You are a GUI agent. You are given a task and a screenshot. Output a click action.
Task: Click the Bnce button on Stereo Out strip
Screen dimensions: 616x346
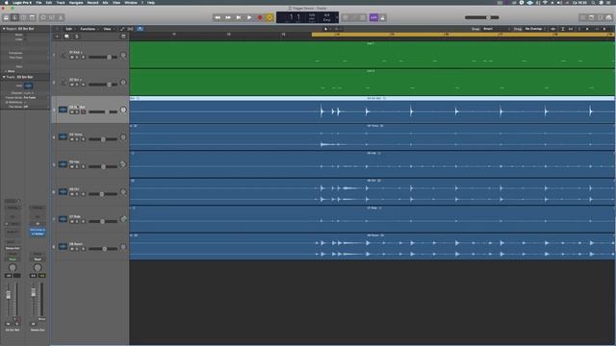pos(41,319)
